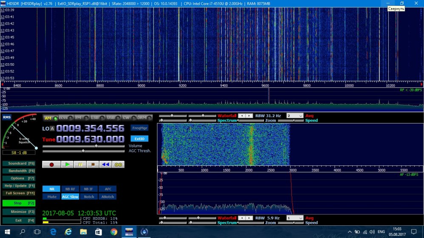Switch to Full Screen [F11]
The height and width of the screenshot is (238, 424).
(19, 193)
